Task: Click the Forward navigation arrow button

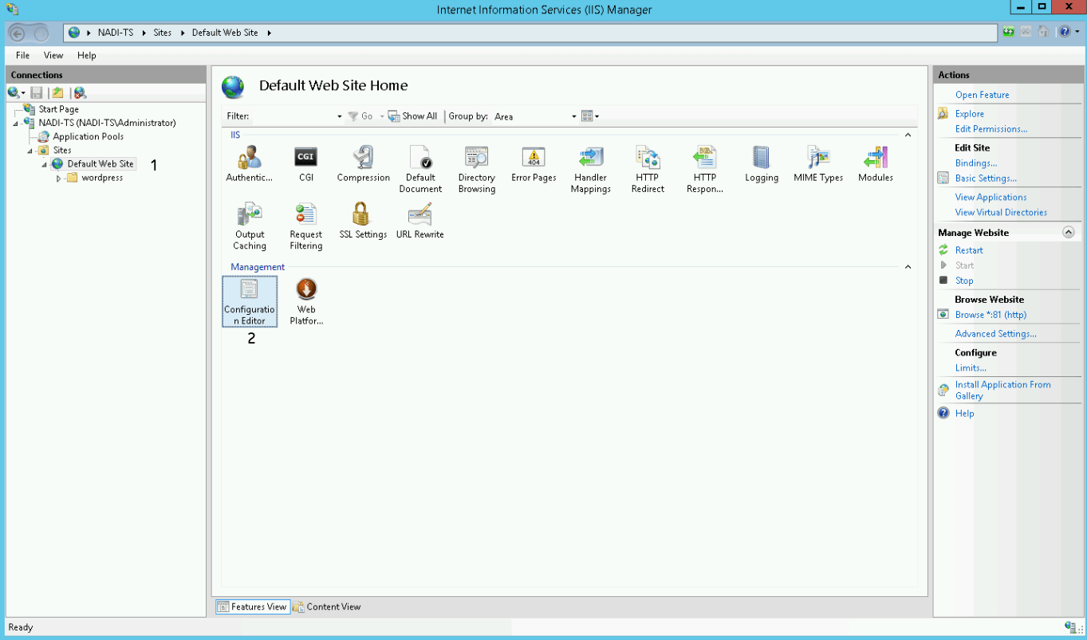Action: point(41,33)
